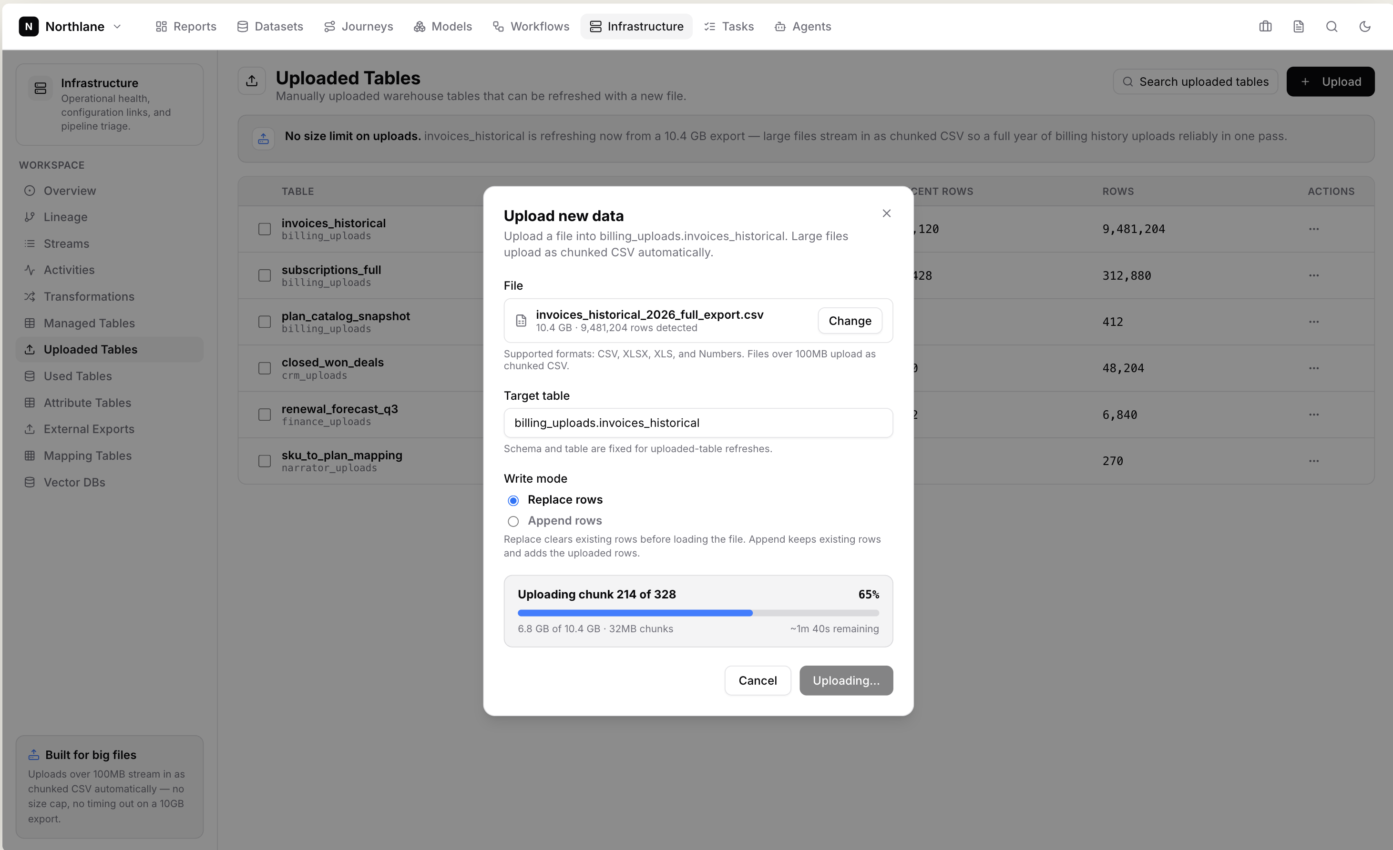Check the plan_catalog_snapshot row checkbox
The image size is (1393, 850).
(x=265, y=322)
